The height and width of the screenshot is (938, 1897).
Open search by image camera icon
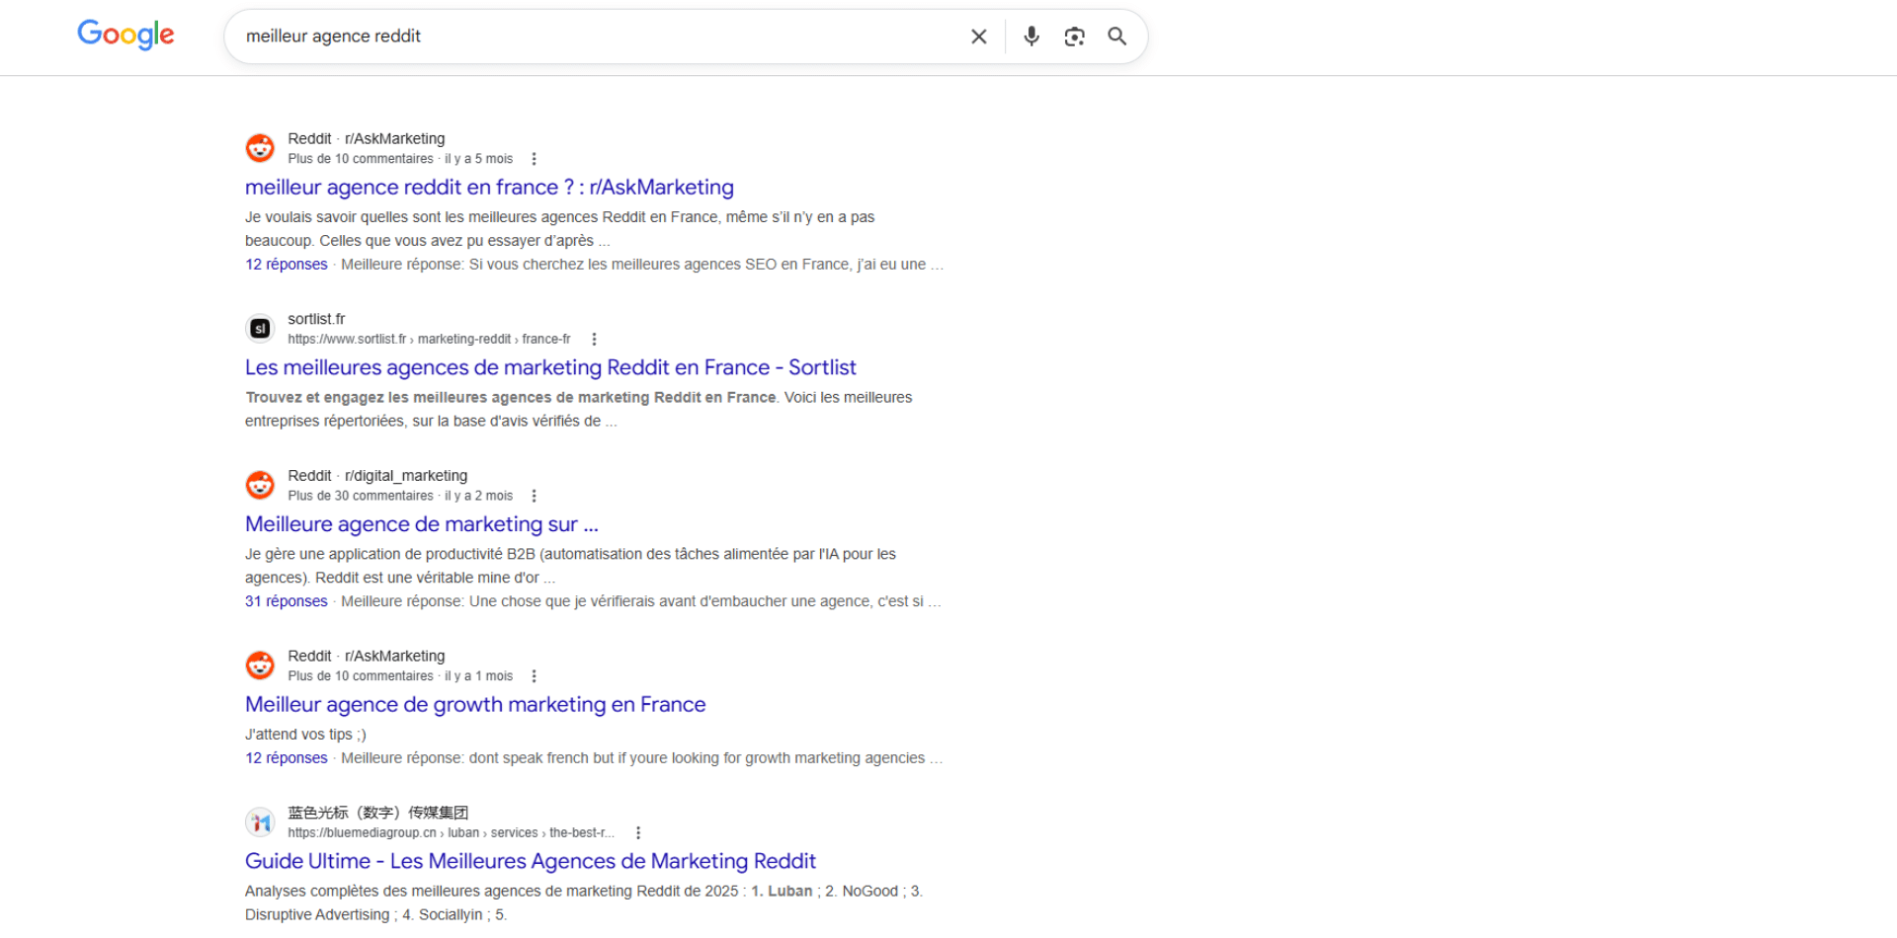click(1074, 37)
